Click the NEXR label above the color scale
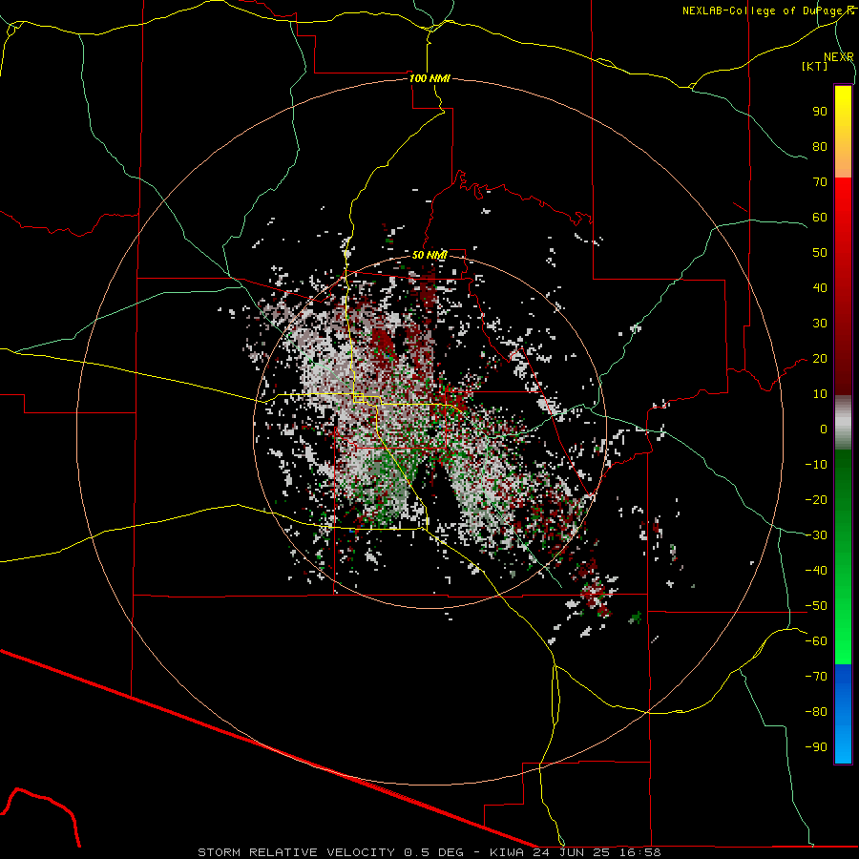Screen dimensions: 859x859 coord(839,56)
